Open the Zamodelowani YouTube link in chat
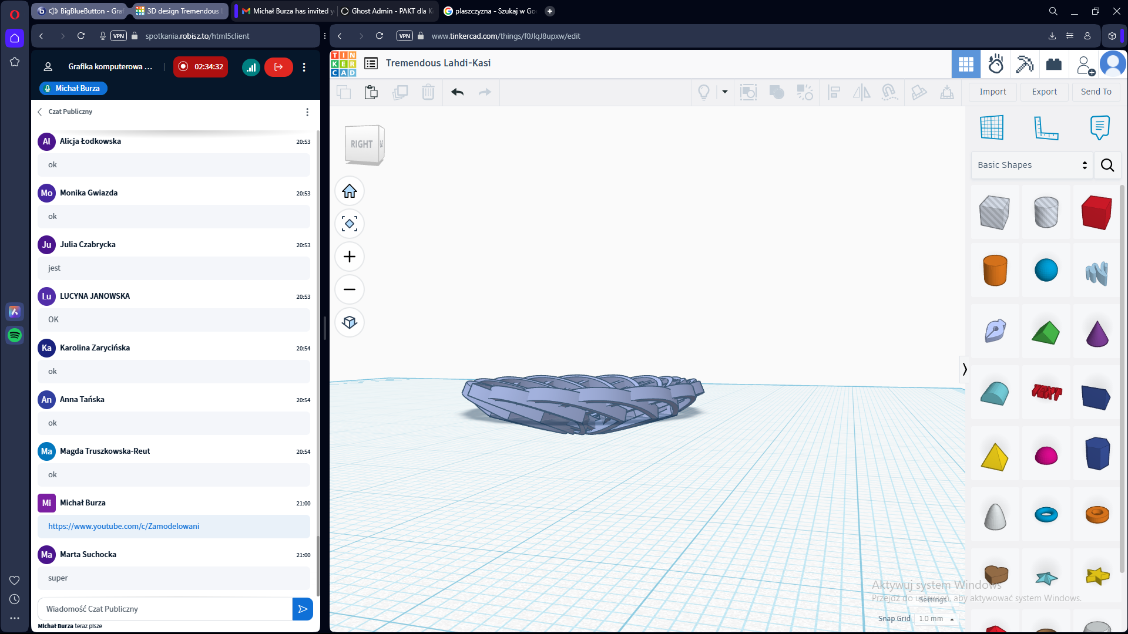 point(123,526)
